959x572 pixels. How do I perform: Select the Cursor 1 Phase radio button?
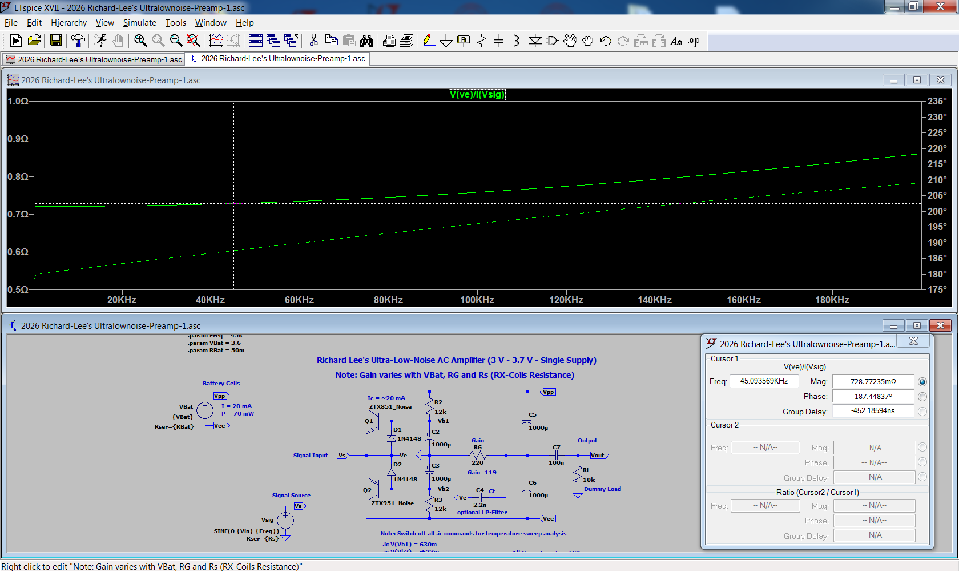922,397
